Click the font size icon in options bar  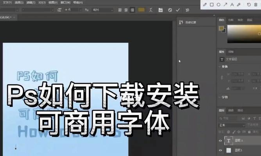59,10
